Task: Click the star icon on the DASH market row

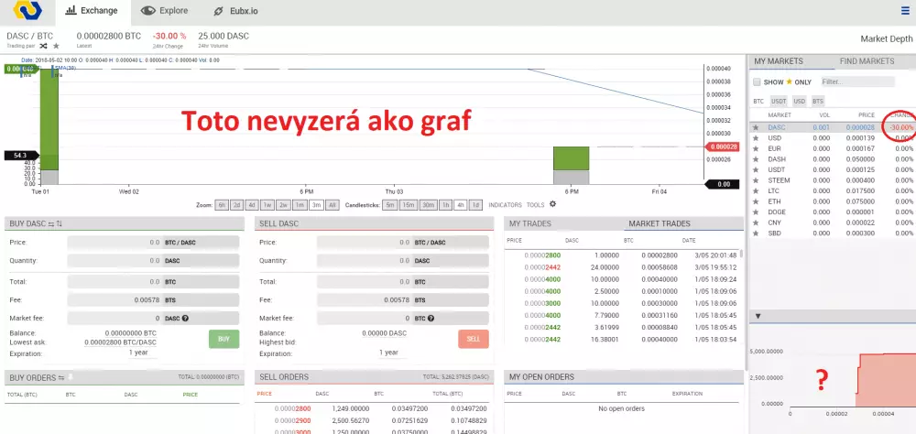Action: coord(756,159)
